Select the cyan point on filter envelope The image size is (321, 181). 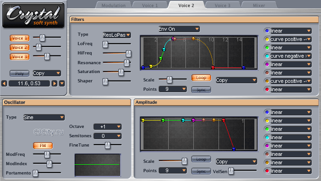click(164, 49)
